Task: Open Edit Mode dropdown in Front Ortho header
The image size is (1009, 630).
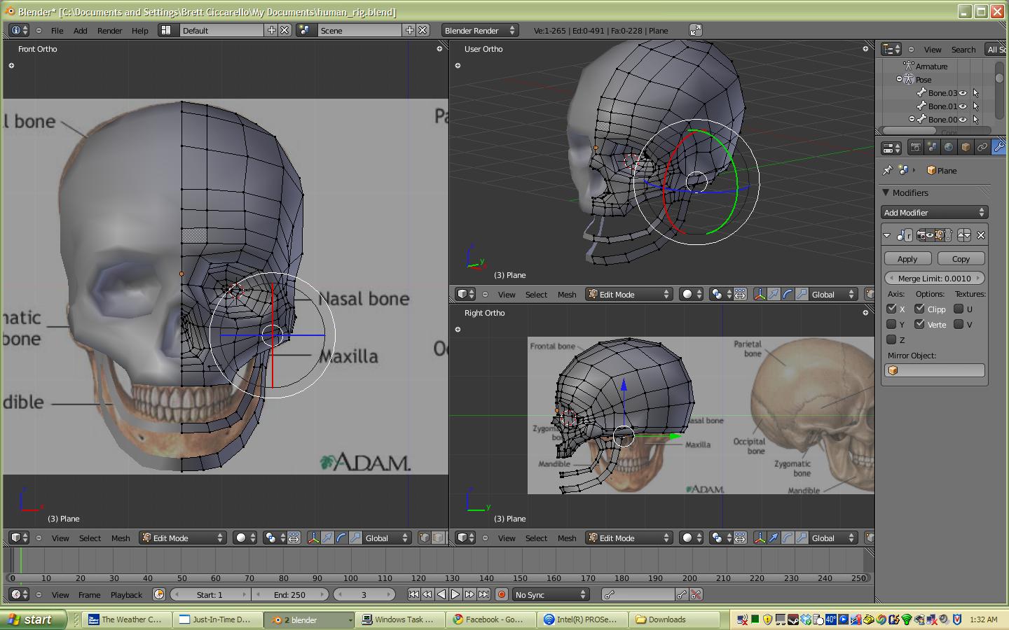Action: (x=182, y=538)
